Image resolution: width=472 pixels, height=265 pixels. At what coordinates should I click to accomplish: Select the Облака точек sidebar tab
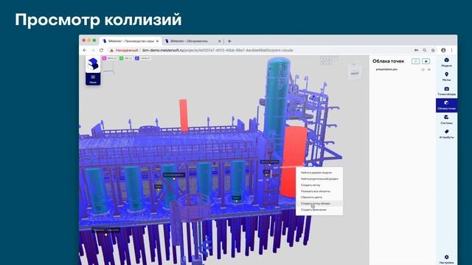point(446,105)
